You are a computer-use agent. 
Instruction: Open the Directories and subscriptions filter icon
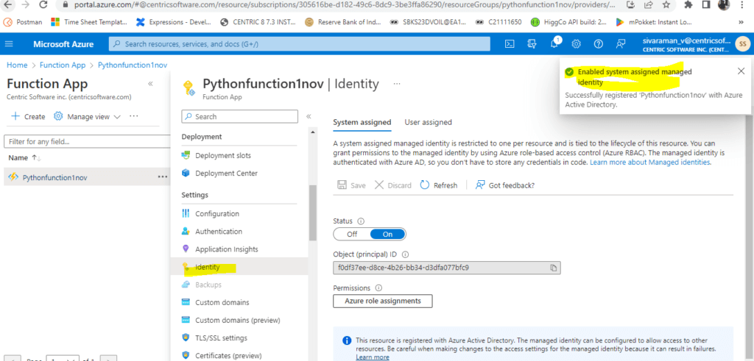click(532, 44)
